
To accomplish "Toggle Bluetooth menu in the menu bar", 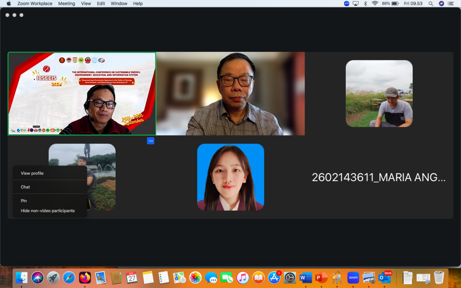I will point(365,3).
